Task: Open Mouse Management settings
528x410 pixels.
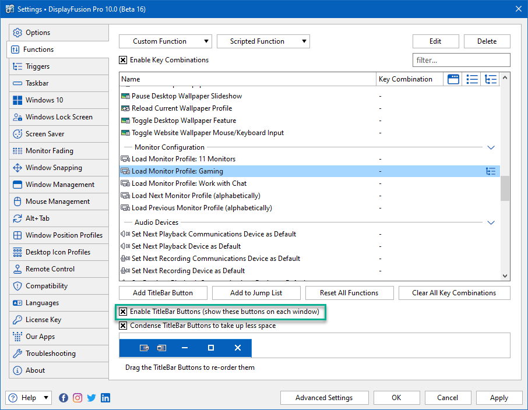Action: (59, 202)
